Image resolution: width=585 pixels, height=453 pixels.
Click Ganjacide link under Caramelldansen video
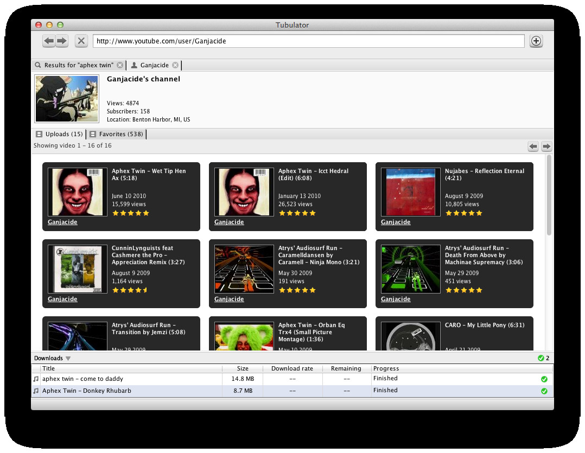tap(229, 299)
